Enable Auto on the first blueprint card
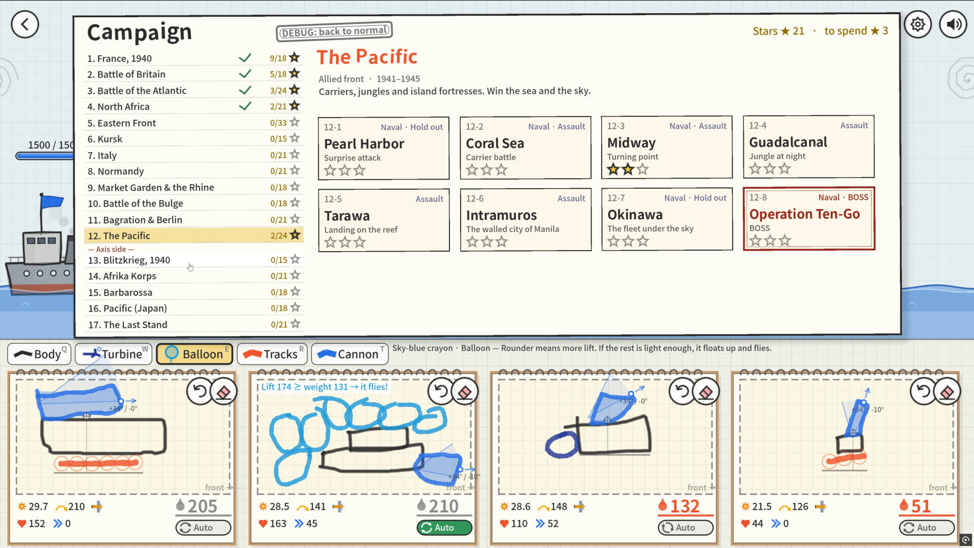 203,528
